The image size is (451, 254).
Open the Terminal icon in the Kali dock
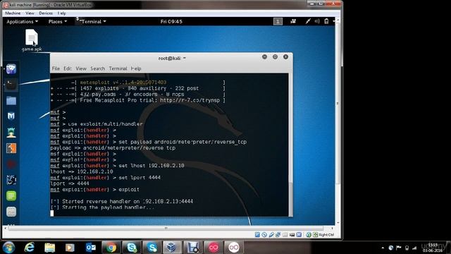coord(11,85)
